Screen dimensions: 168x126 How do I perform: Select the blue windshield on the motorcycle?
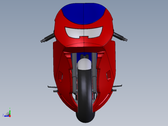coord(84,14)
